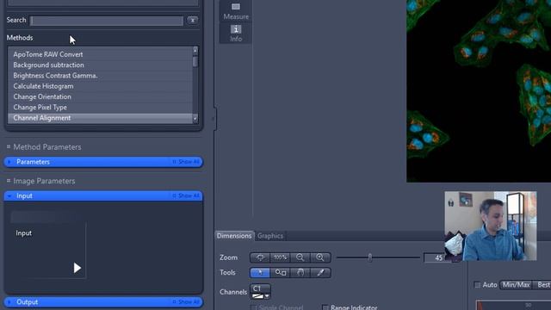Screen dimensions: 551x310
Task: Select the hand pan tool
Action: coord(300,273)
